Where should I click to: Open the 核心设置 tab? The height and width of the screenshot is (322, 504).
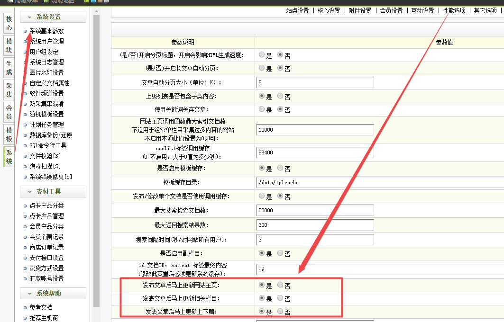click(329, 10)
